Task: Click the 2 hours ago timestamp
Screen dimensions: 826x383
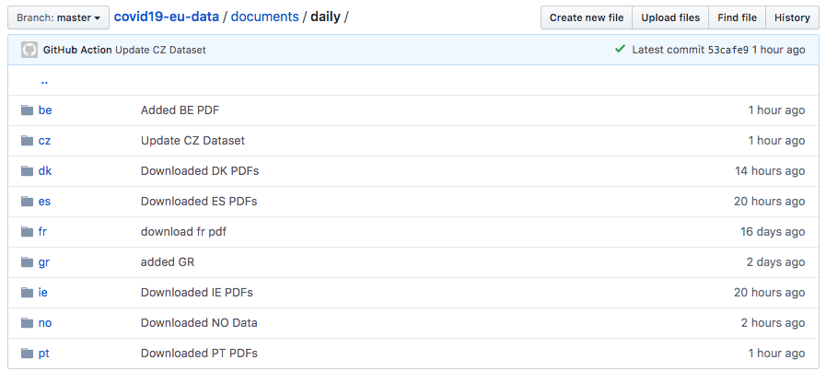Action: 773,323
